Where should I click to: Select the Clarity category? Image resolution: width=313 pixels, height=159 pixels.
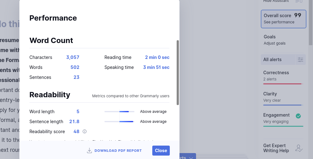283,97
